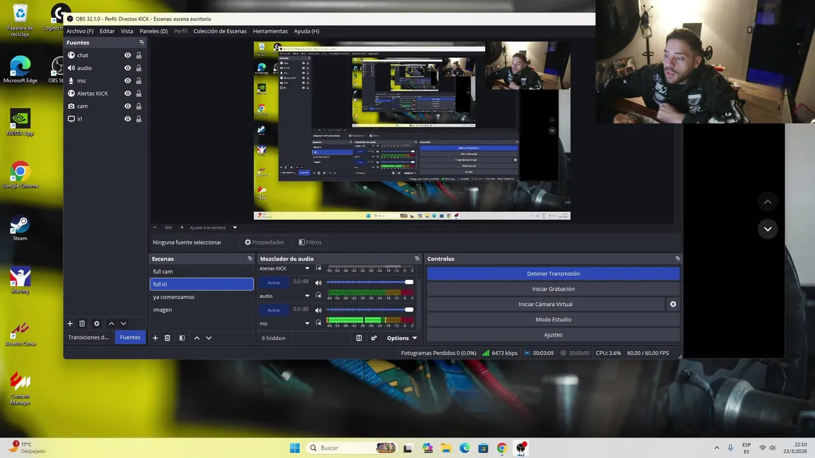815x458 pixels.
Task: Pop out the Controles dock panel
Action: (x=677, y=259)
